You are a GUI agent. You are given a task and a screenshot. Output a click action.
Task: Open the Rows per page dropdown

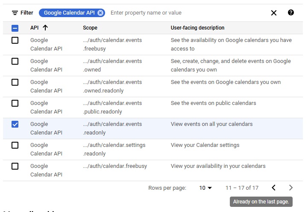205,188
